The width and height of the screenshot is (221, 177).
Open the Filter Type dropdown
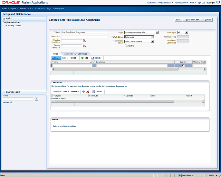(186, 32)
